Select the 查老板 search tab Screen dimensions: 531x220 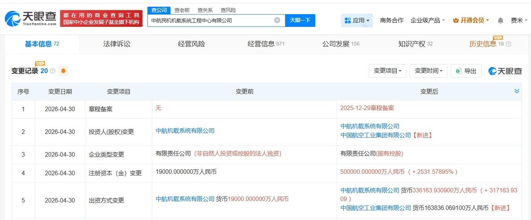coord(182,10)
